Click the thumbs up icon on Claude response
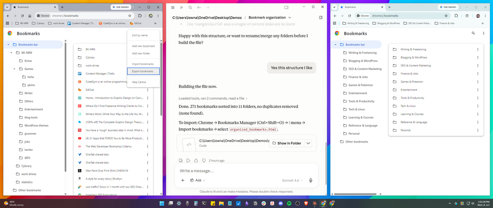This screenshot has height=208, width=493. (x=196, y=160)
